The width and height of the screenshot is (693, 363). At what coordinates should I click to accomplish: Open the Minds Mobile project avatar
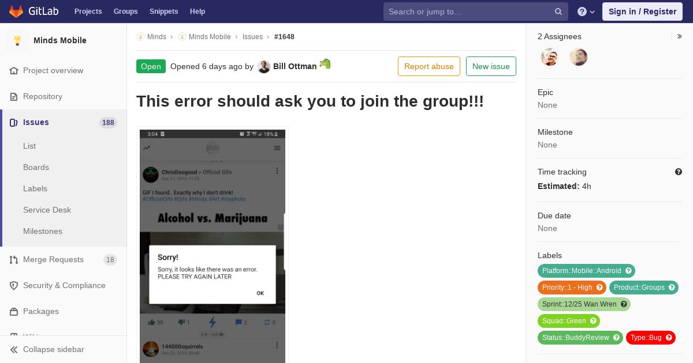(x=17, y=40)
